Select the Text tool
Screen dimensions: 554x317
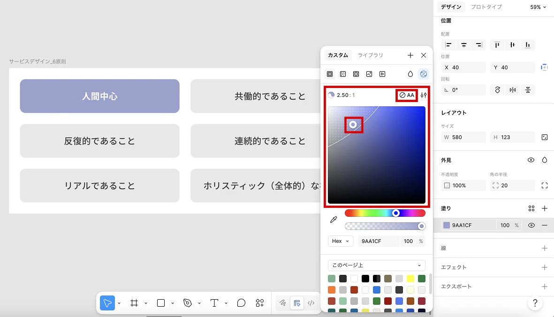(214, 303)
